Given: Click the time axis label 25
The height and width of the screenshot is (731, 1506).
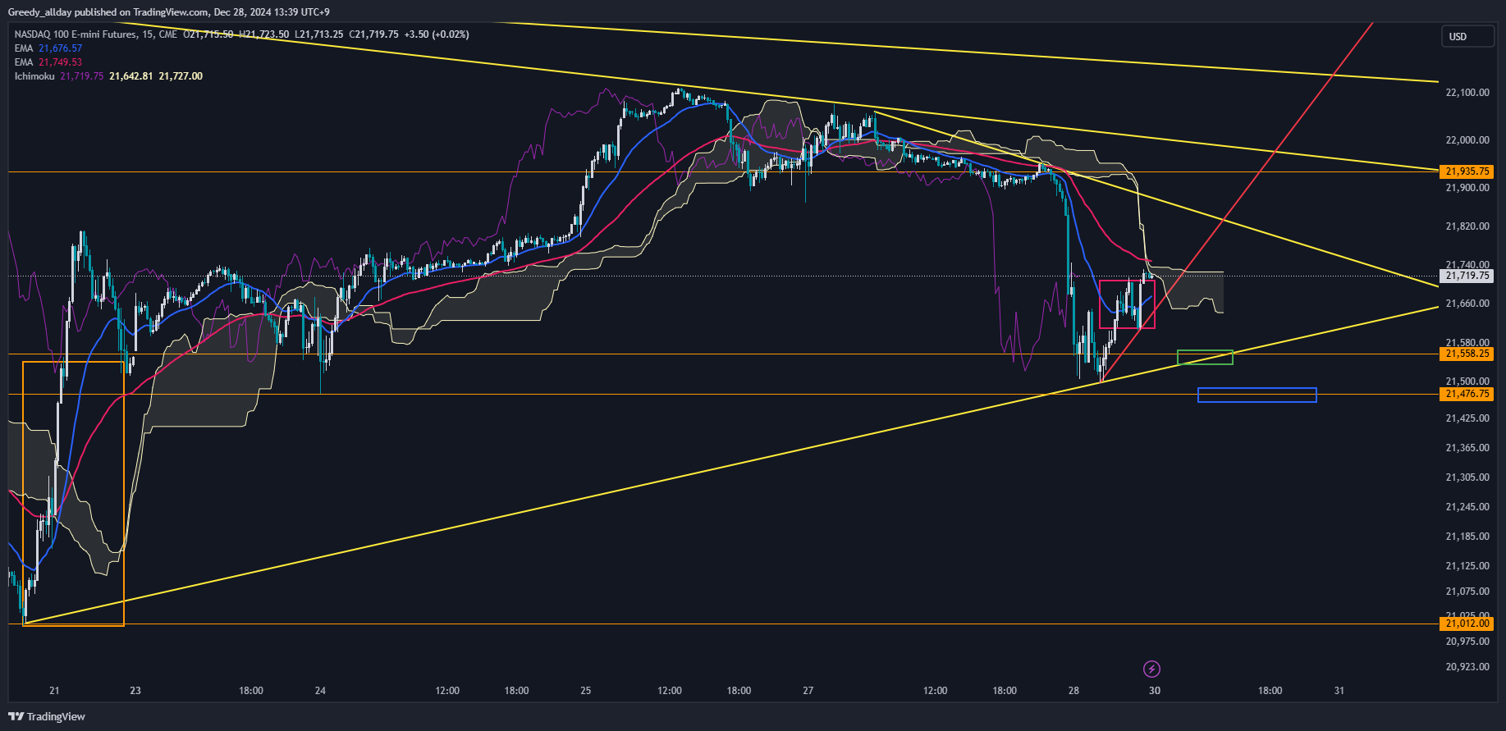Looking at the screenshot, I should tap(586, 691).
